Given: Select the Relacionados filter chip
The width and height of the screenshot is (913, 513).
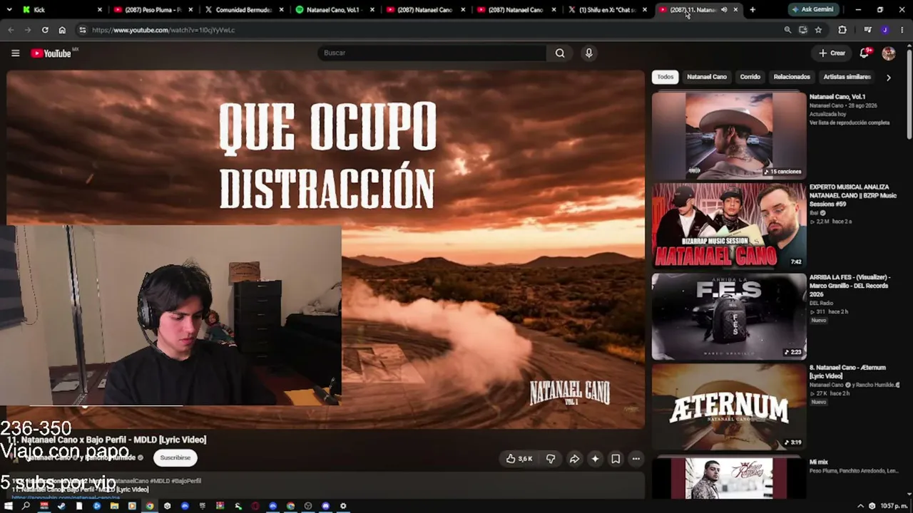Looking at the screenshot, I should click(x=792, y=77).
